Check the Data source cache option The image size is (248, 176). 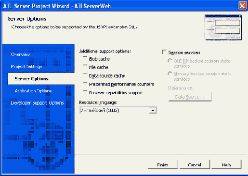coord(85,75)
